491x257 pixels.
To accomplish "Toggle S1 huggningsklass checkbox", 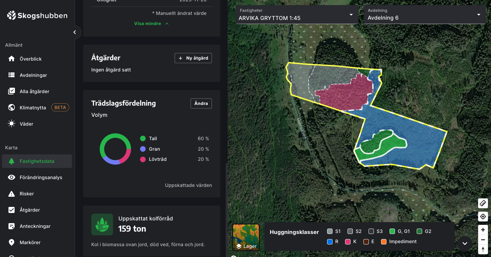I will tap(330, 232).
